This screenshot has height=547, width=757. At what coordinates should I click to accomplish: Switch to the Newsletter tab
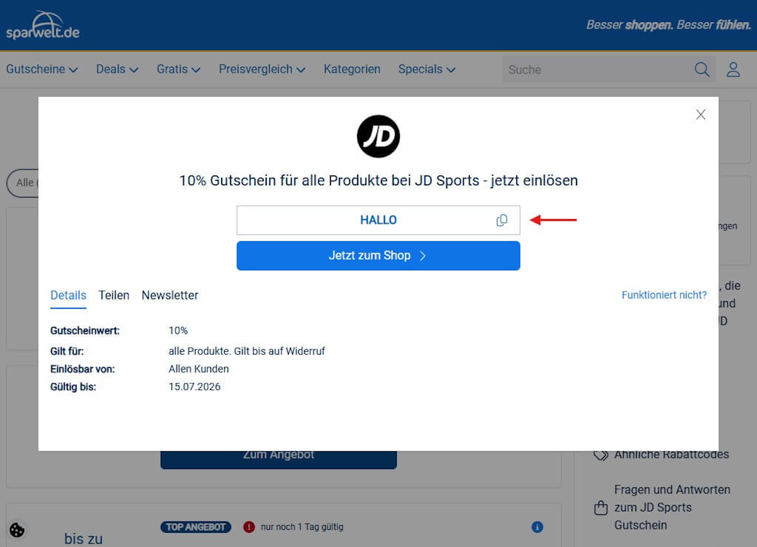click(x=170, y=295)
